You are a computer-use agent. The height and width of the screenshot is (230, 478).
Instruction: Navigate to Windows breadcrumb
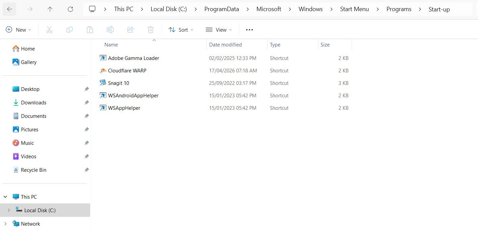click(310, 9)
